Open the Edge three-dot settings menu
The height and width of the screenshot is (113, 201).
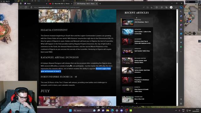[x=176, y=8]
